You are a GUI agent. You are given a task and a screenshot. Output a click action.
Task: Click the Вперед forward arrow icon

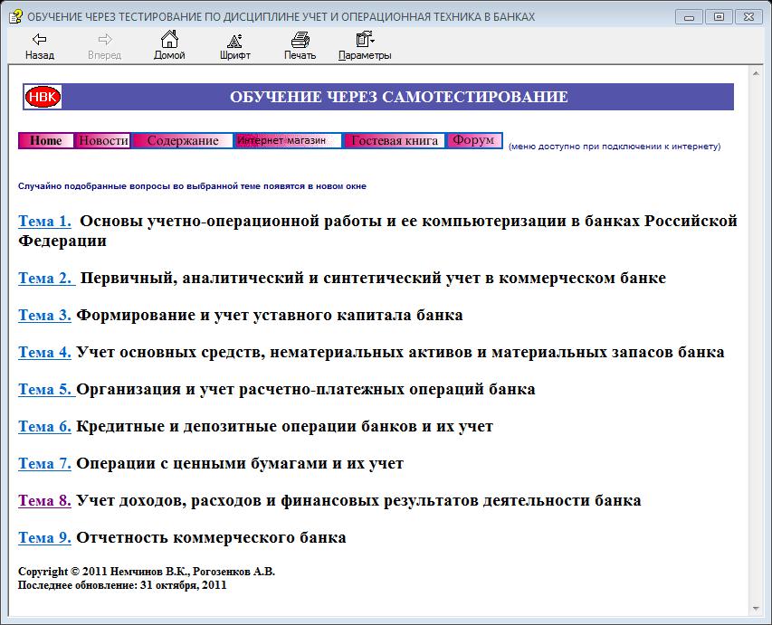click(x=104, y=40)
